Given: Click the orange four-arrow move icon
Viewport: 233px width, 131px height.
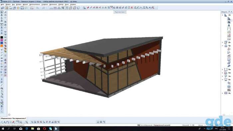Looking at the screenshot, I should click(18, 8).
